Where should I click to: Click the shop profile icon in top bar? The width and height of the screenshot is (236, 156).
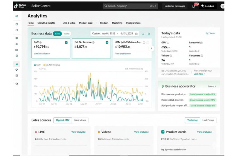pos(222,6)
